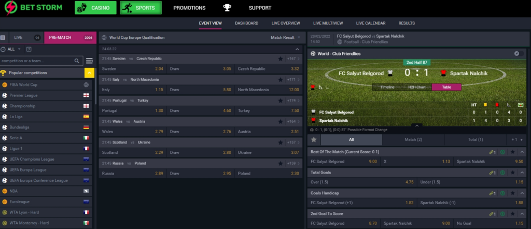This screenshot has width=531, height=229.
Task: Collapse Popular competitions with yellow chevron
Action: (89, 73)
